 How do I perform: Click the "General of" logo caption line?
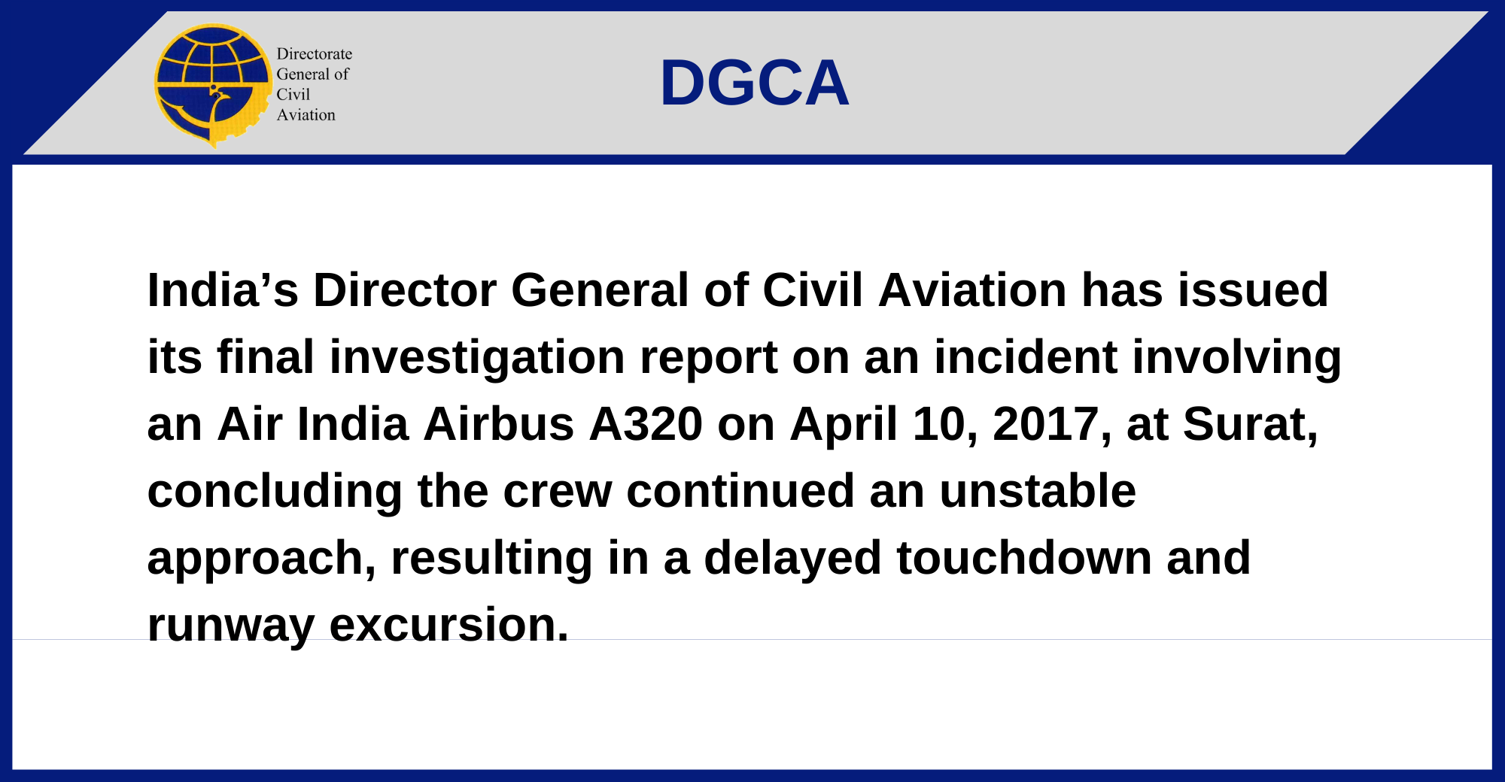[312, 74]
